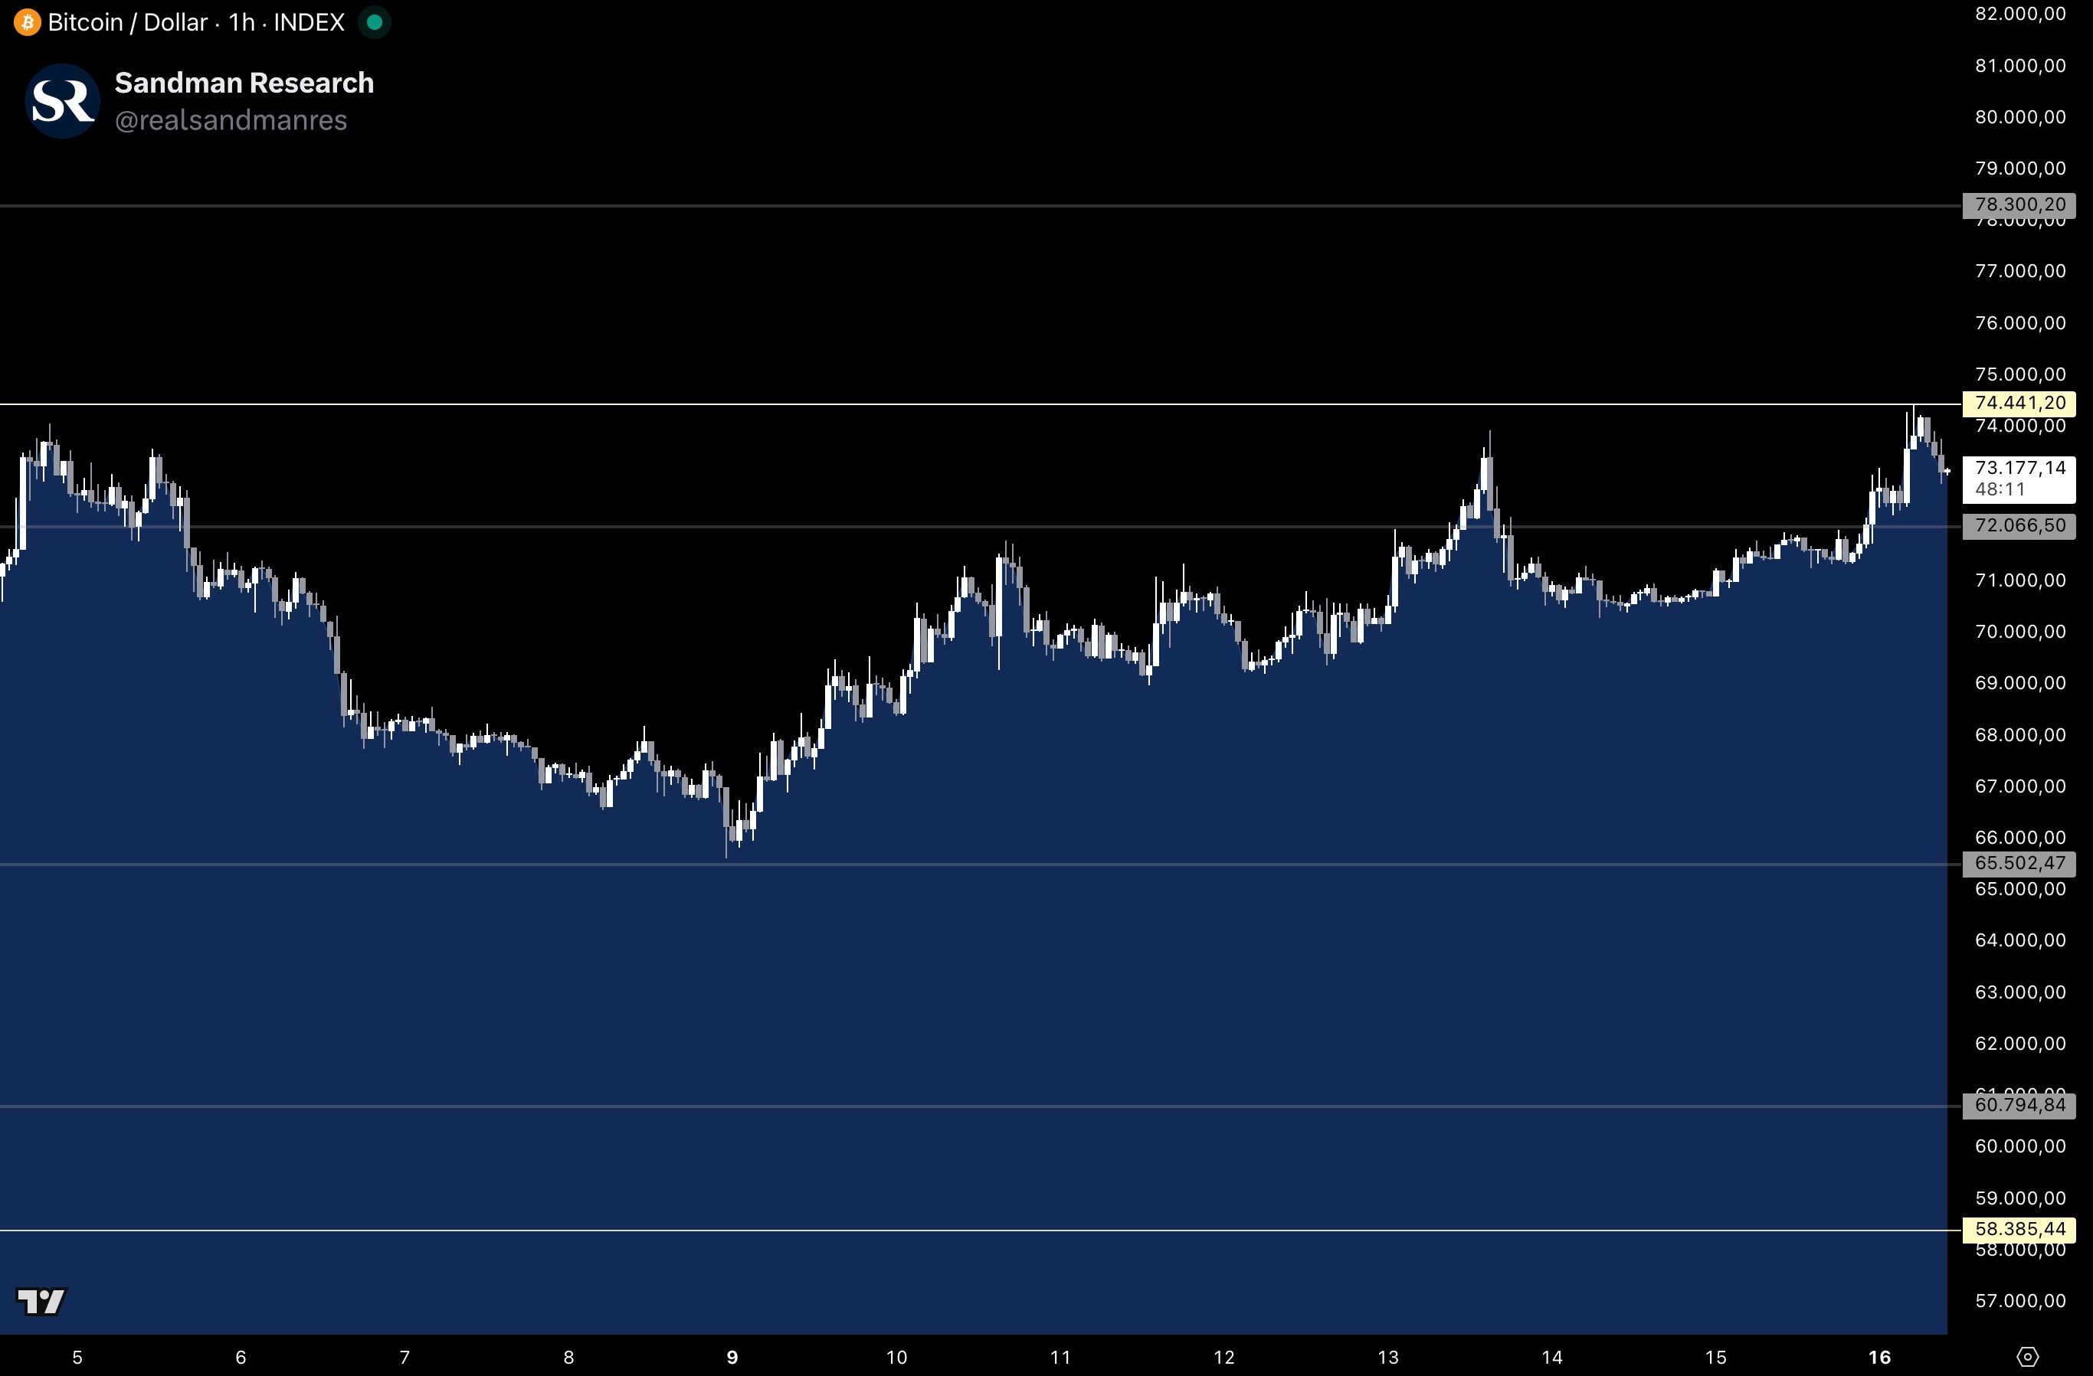2093x1376 pixels.
Task: Click date 9 on time axis
Action: tap(732, 1357)
